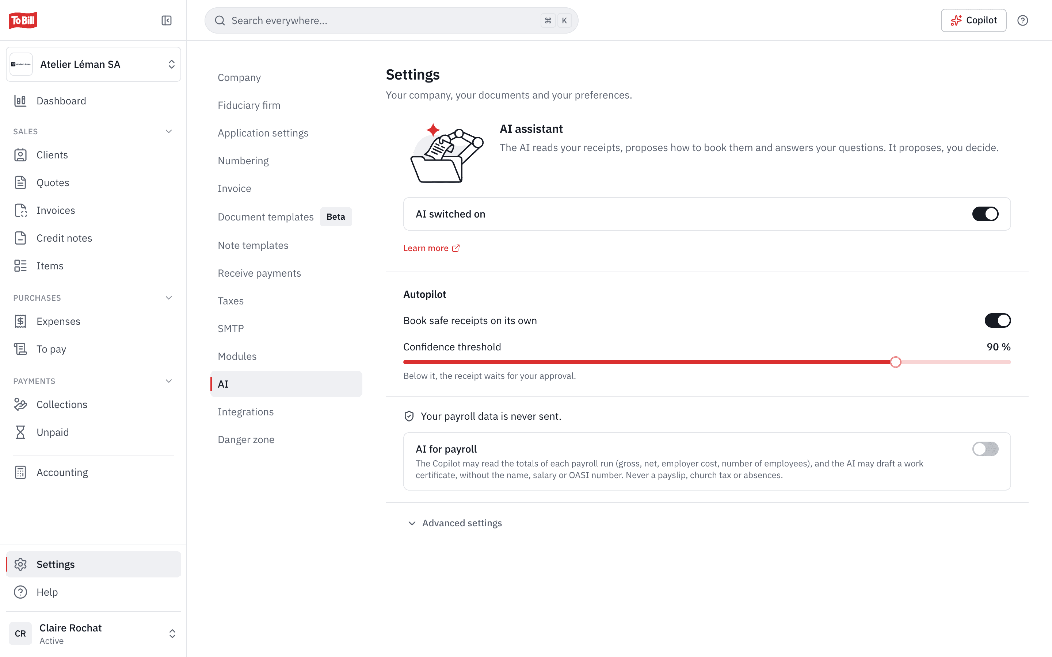Open the Claire Rochat user menu
Image resolution: width=1052 pixels, height=657 pixels.
coord(94,634)
